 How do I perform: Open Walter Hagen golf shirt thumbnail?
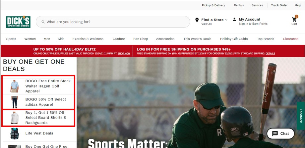(15, 86)
